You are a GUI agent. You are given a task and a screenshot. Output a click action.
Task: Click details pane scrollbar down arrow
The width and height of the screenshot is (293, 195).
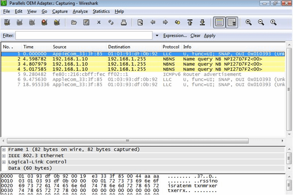tap(289, 168)
